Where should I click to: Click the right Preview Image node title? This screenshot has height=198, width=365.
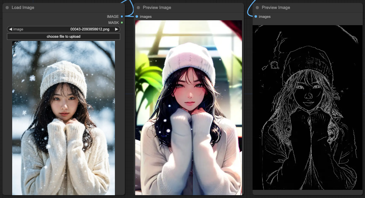[x=276, y=7]
